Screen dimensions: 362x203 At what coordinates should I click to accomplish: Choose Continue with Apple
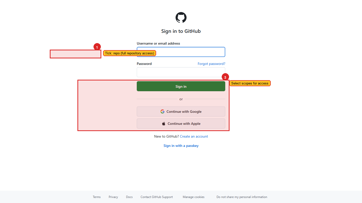coord(181,124)
